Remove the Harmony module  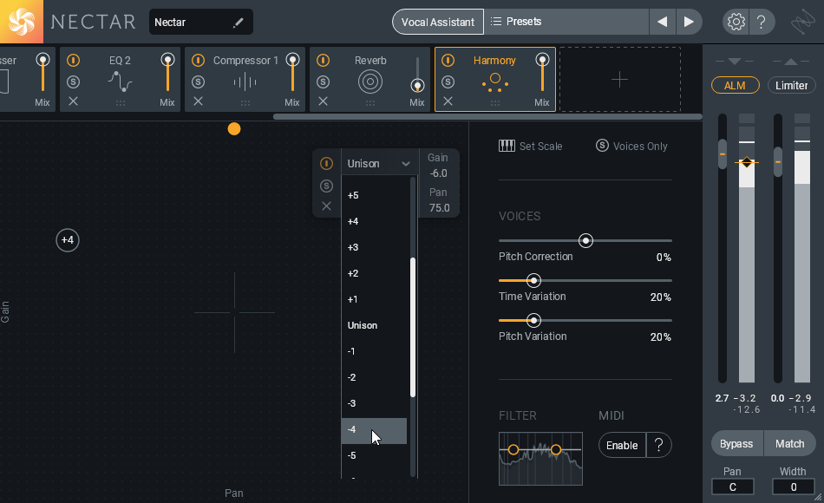point(448,101)
